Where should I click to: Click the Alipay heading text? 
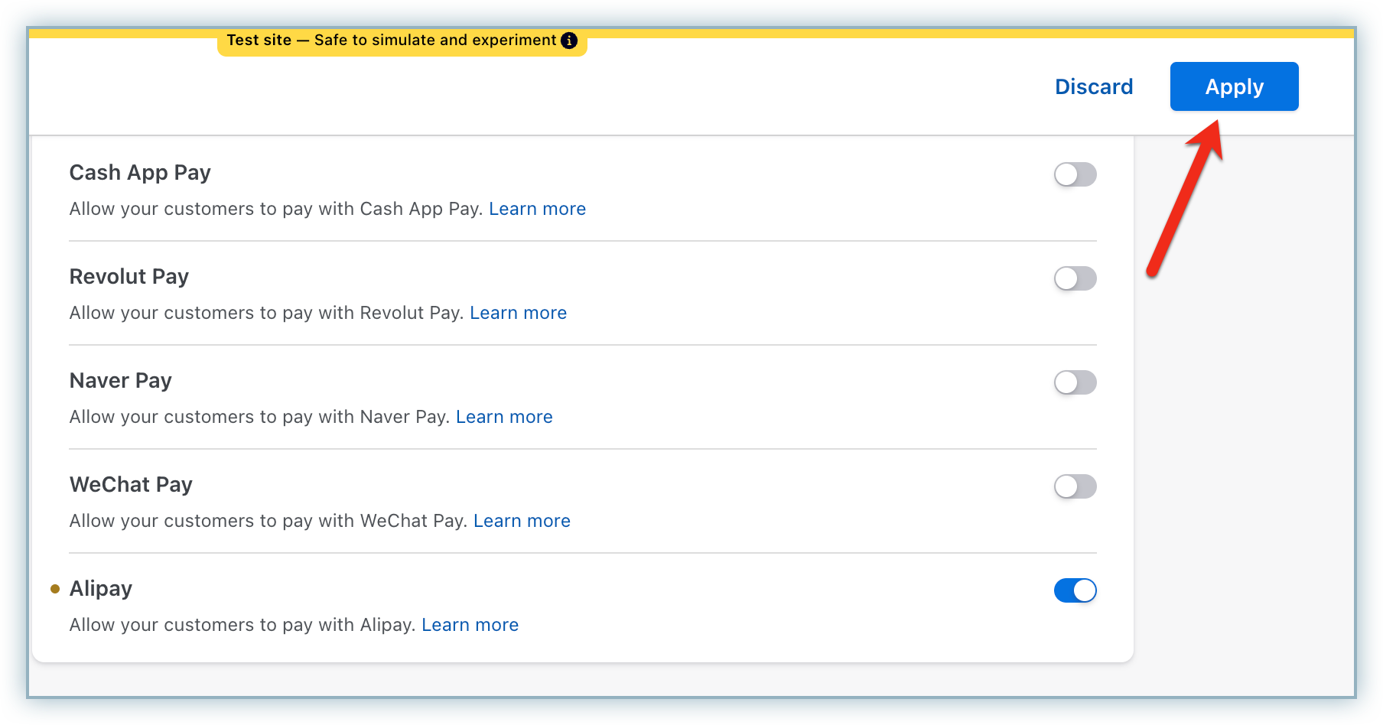[101, 589]
